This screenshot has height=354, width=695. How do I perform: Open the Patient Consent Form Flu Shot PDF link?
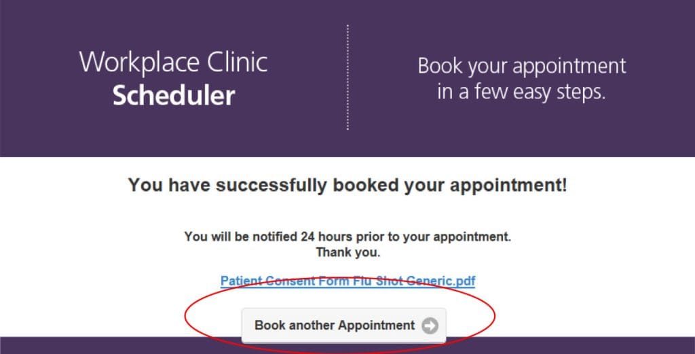(x=347, y=281)
